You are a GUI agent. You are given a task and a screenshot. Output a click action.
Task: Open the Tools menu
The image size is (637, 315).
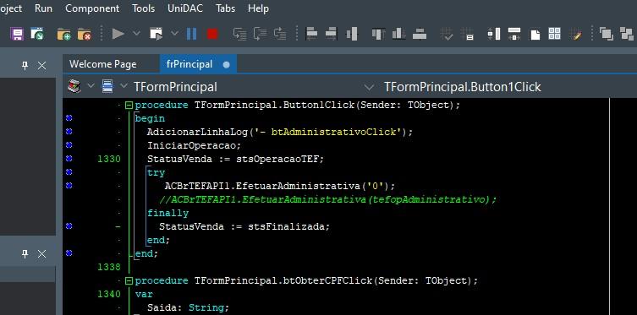pos(144,8)
